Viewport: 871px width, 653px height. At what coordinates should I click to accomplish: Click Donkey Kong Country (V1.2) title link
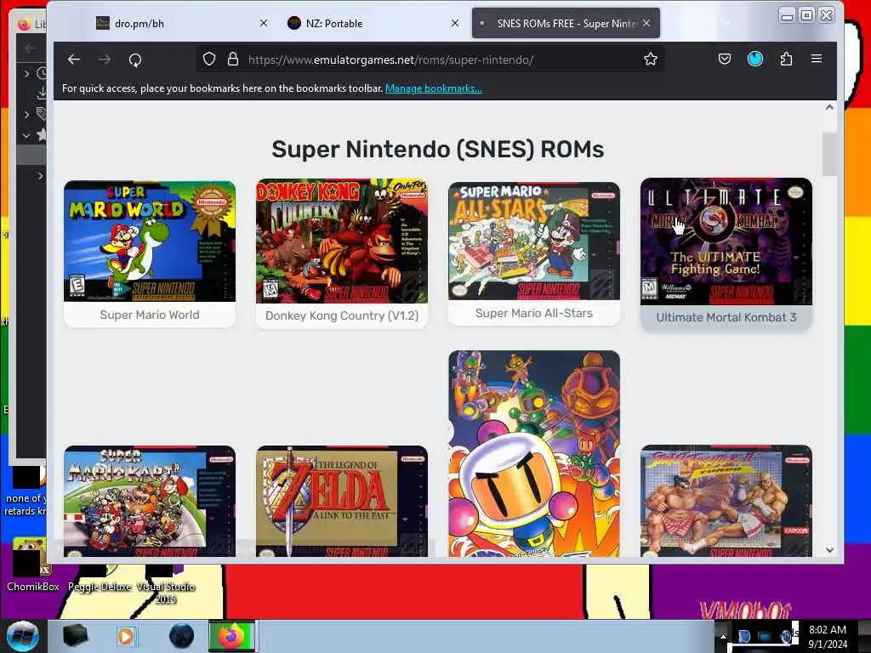(342, 315)
